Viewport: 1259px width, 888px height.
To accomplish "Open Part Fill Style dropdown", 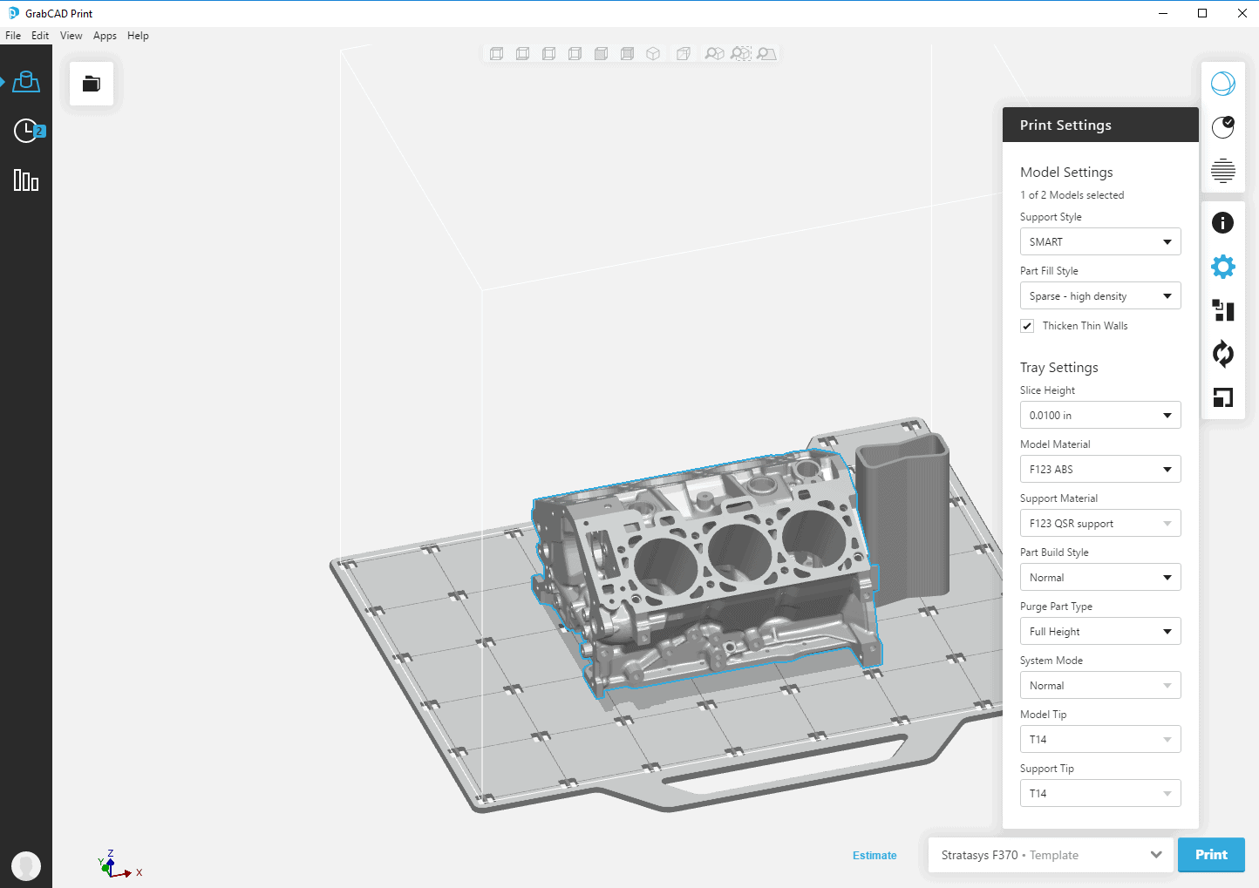I will 1100,295.
